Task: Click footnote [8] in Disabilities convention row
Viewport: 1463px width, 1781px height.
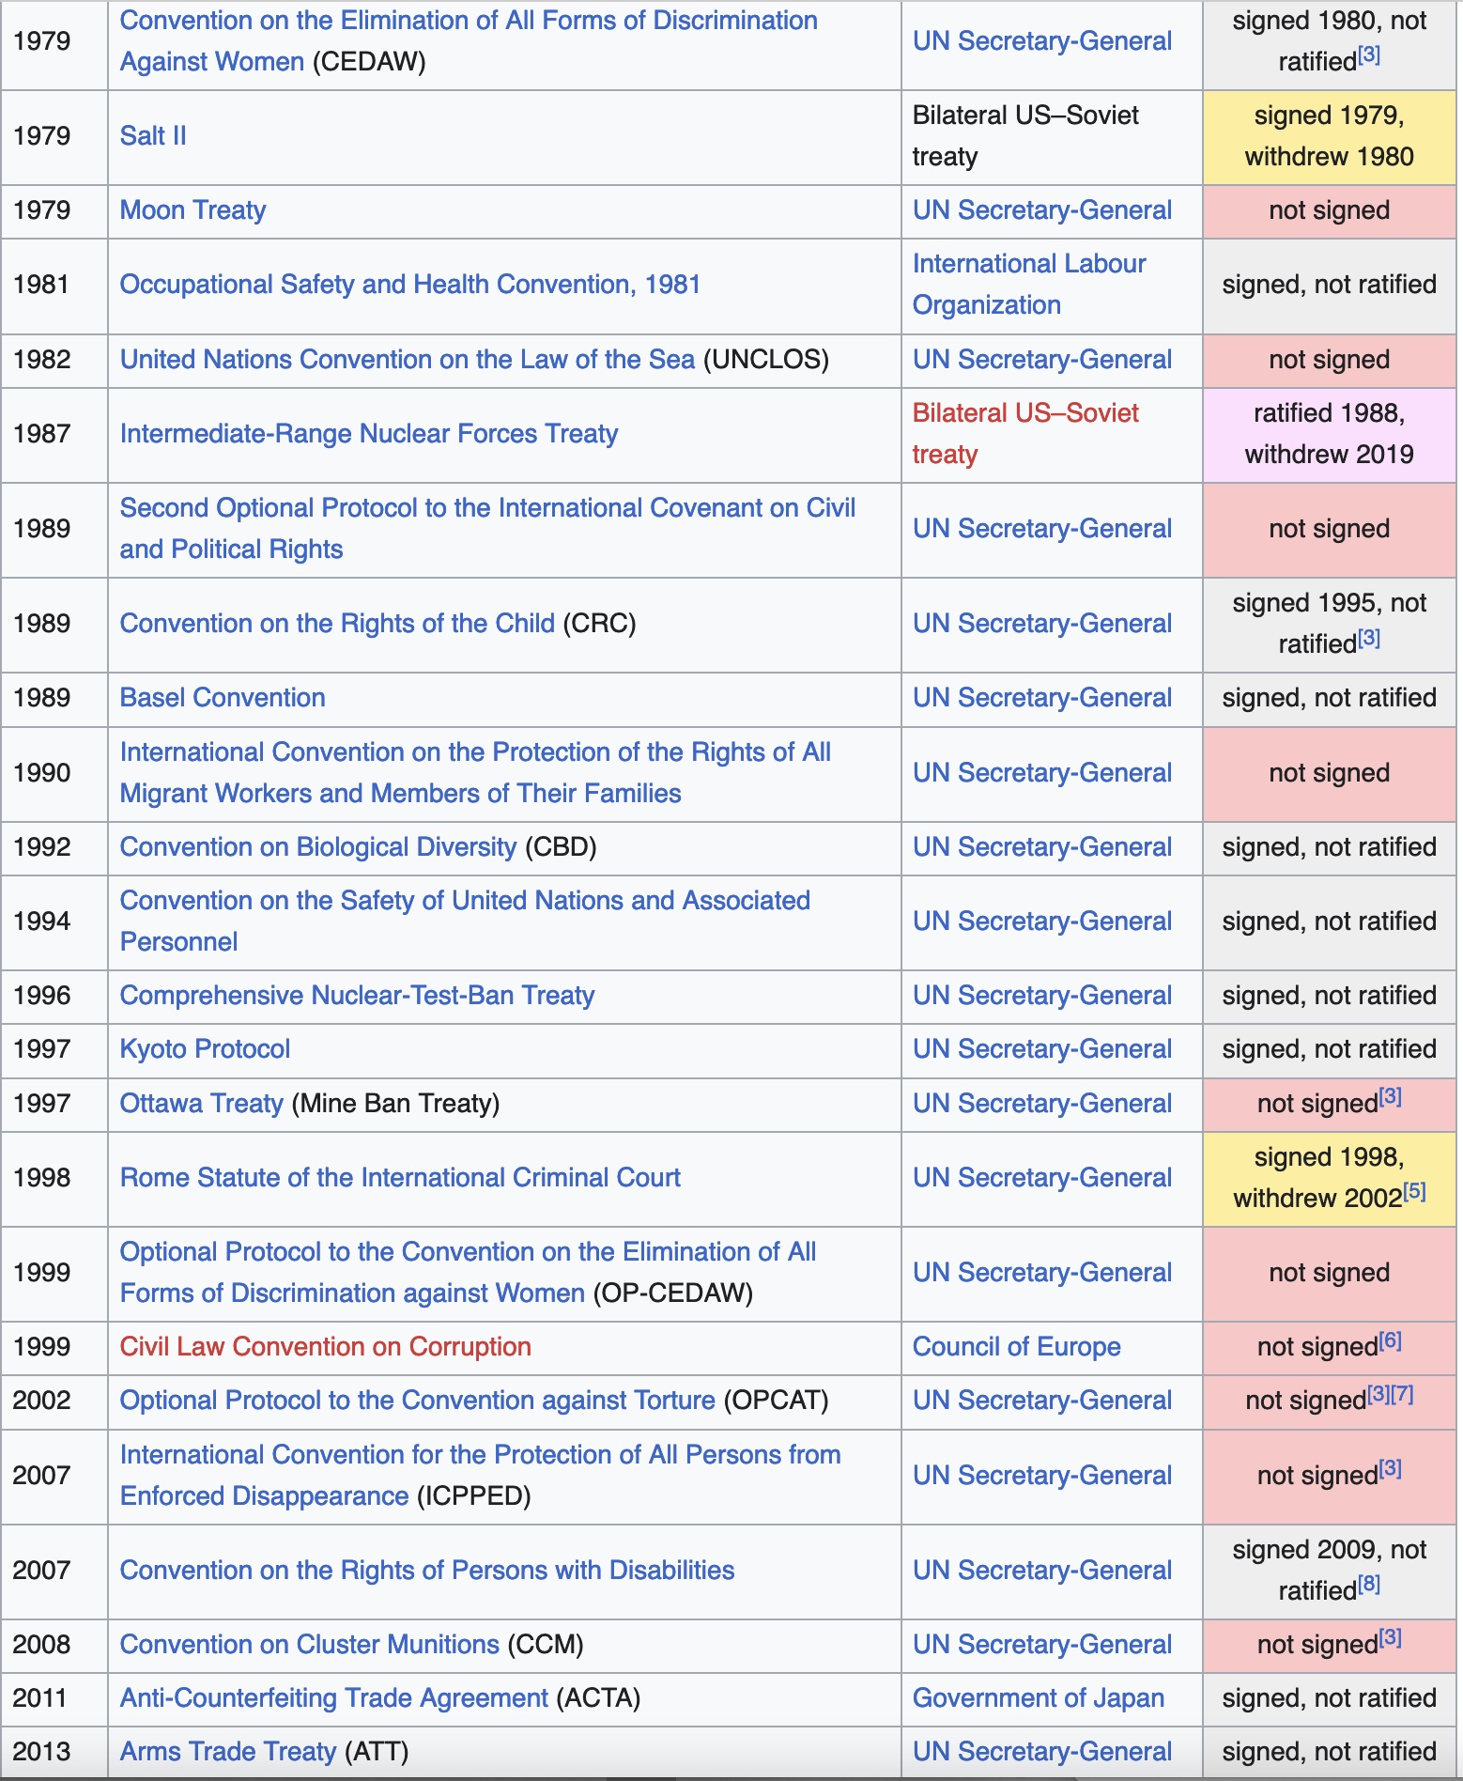Action: 1369,1585
